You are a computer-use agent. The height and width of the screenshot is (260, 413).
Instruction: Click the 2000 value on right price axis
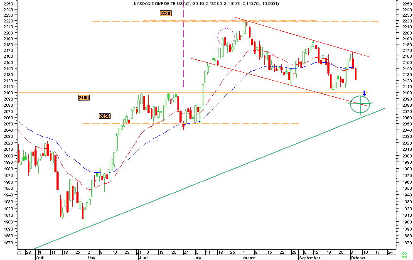click(407, 156)
